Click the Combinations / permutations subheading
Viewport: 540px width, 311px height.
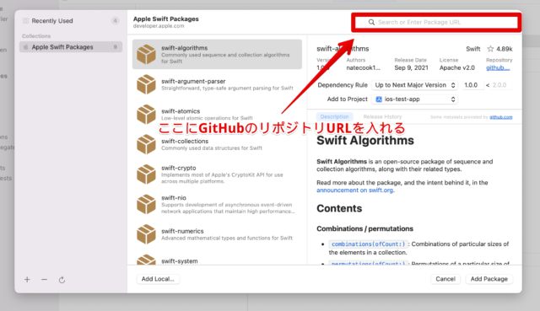(364, 228)
